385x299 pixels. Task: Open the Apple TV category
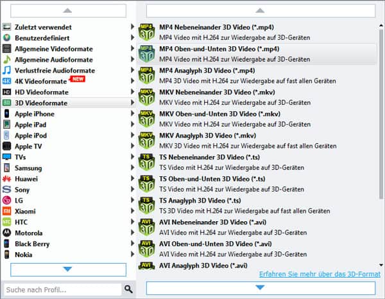click(x=68, y=146)
